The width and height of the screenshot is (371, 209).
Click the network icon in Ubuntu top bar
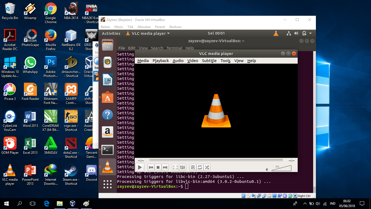point(289,33)
